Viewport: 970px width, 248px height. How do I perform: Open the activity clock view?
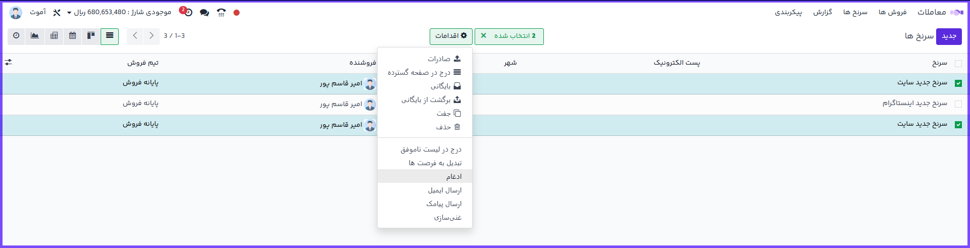point(16,36)
